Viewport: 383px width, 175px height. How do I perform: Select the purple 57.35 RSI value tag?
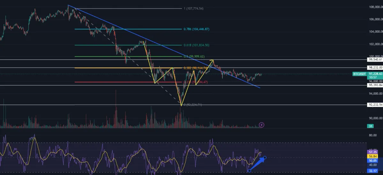(372, 152)
